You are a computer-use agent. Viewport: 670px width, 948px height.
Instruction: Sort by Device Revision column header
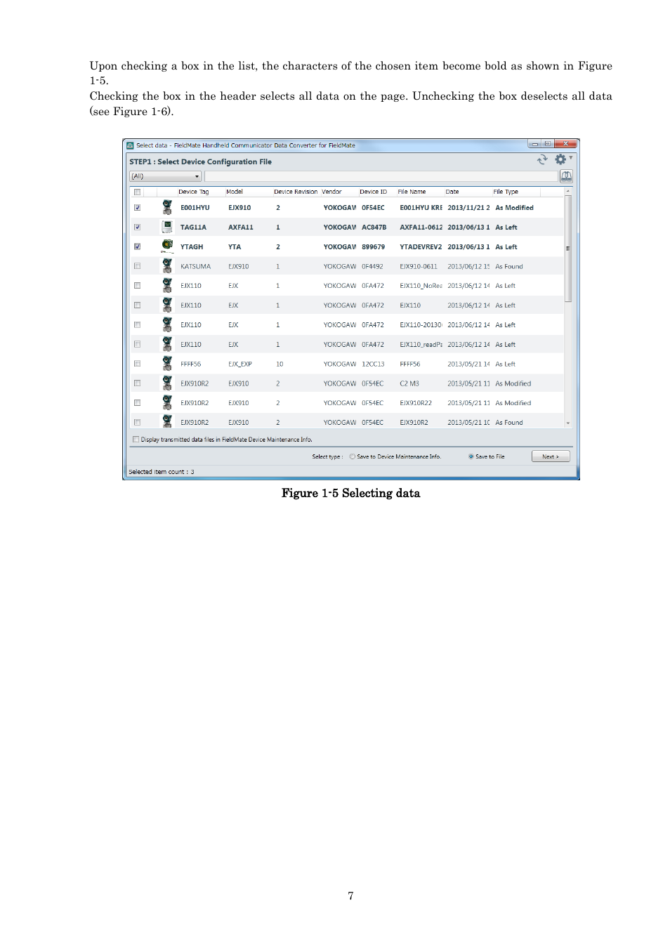coord(296,192)
